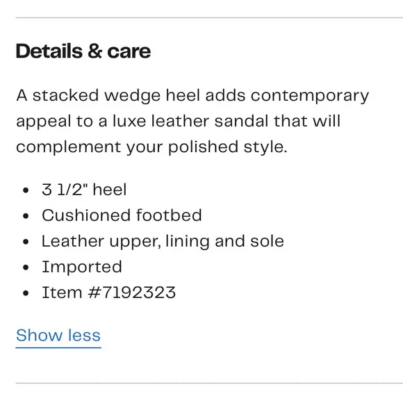Screen dimensions: 403x403
Task: Click the Show less link
Action: pyautogui.click(x=58, y=336)
